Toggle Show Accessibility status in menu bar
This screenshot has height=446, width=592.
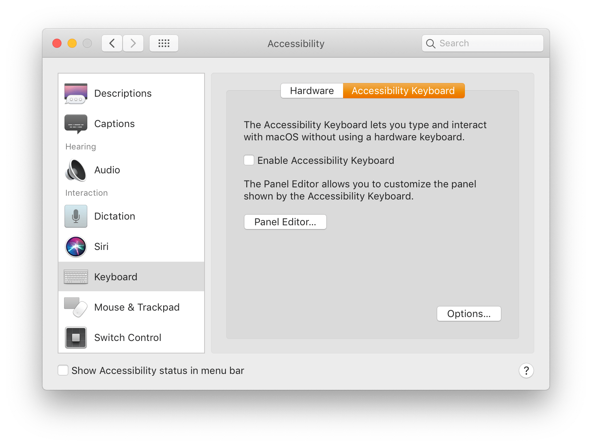pos(63,370)
